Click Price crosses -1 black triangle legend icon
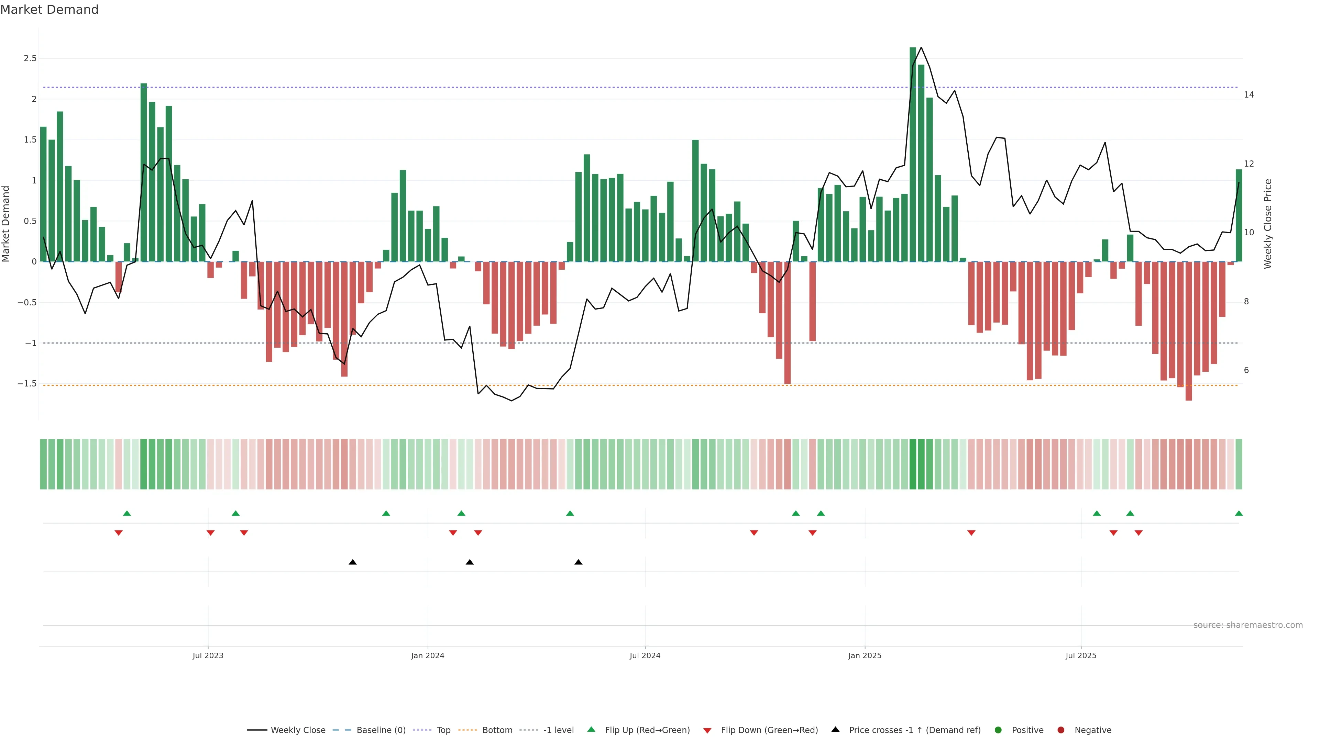The height and width of the screenshot is (742, 1320). tap(835, 730)
